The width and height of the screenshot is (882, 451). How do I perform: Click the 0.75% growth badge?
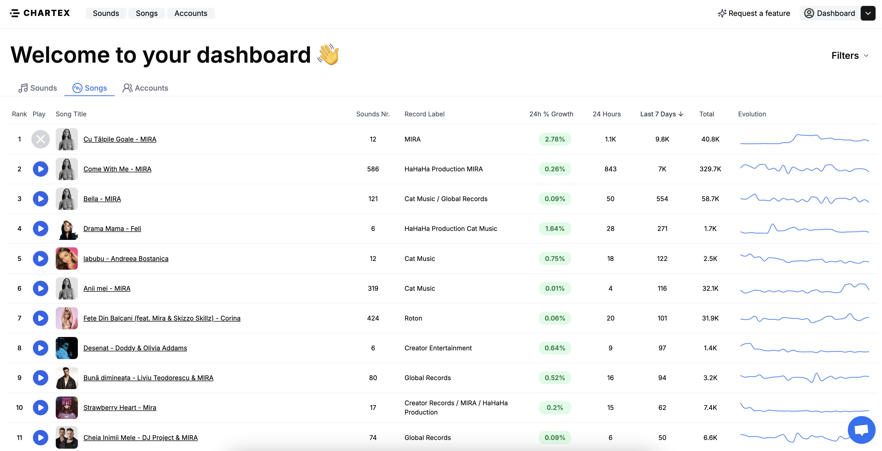pyautogui.click(x=555, y=259)
